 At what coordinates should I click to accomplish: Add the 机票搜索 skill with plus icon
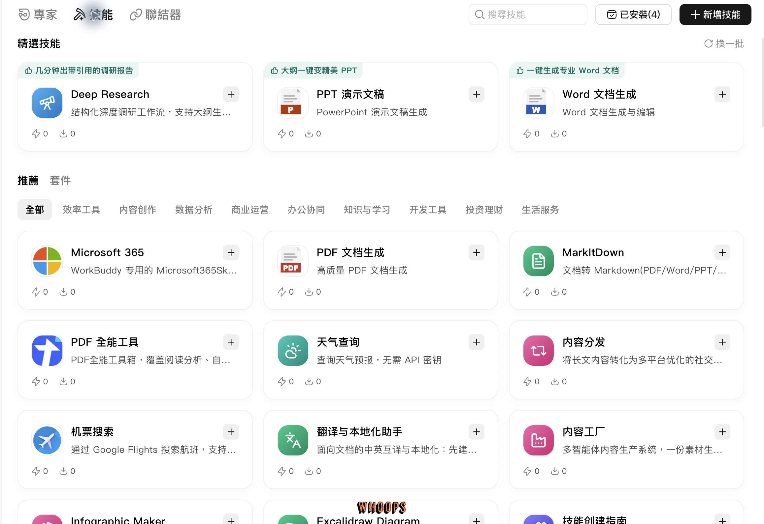click(x=231, y=432)
